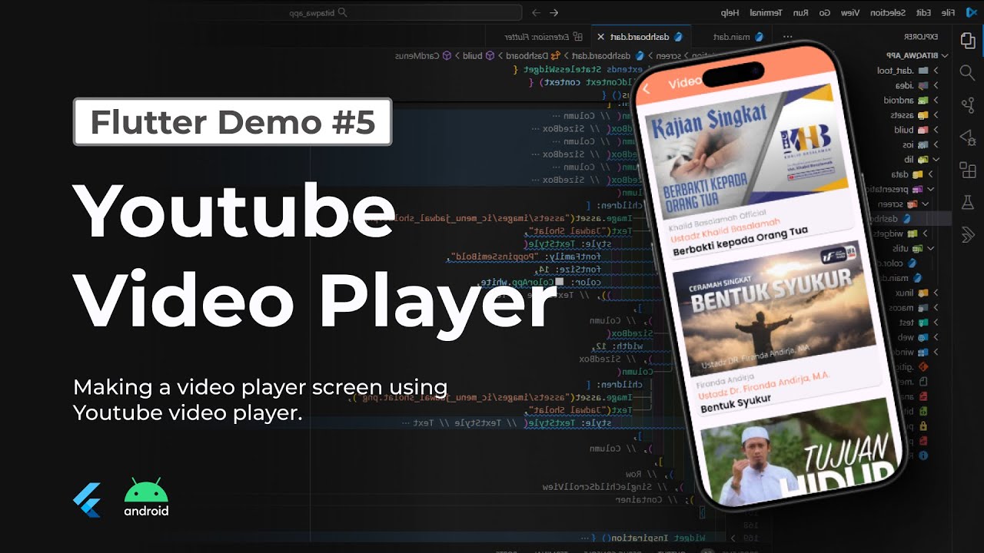This screenshot has width=984, height=553.
Task: Expand the android folder in Explorer
Action: [912, 100]
